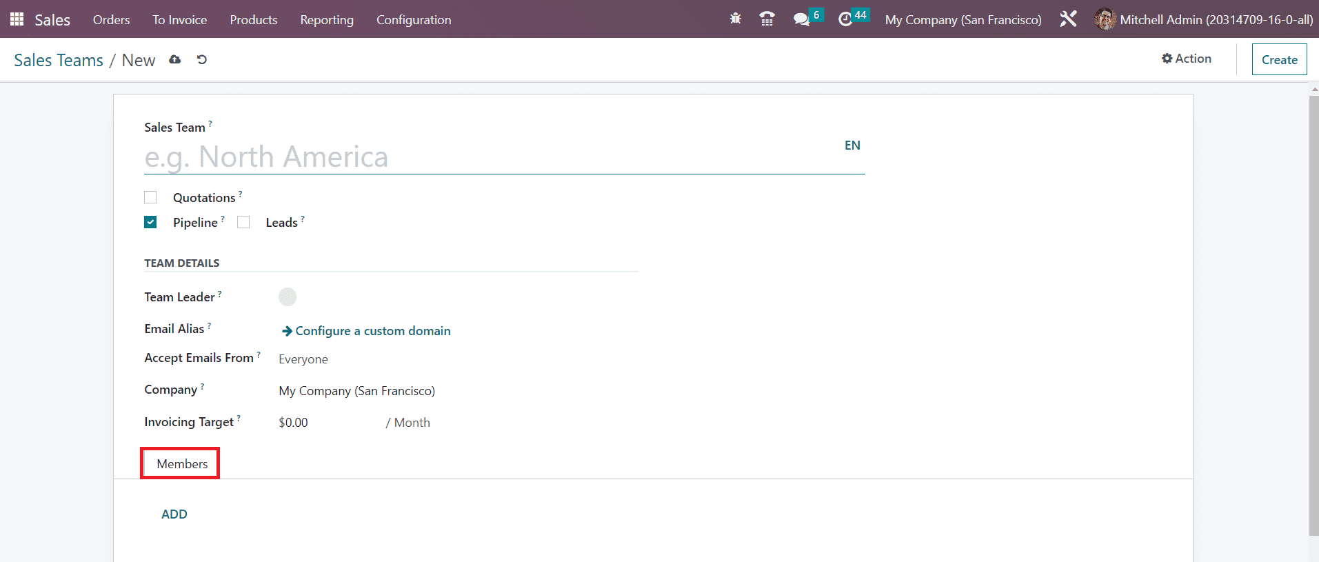Uncheck the Pipeline checkbox
This screenshot has height=562, width=1319.
[150, 222]
